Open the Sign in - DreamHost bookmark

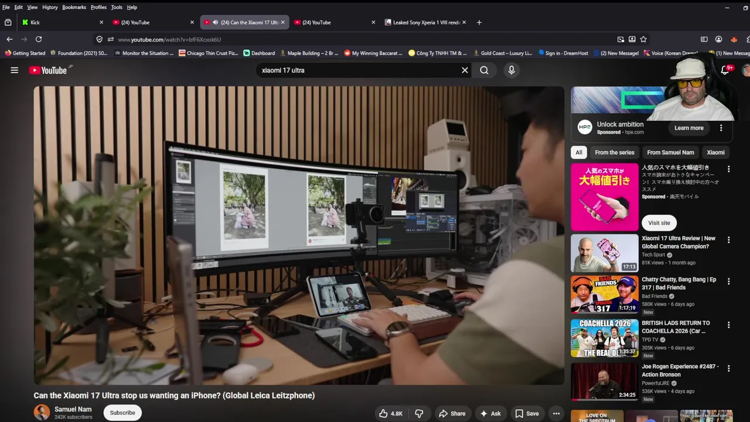click(x=562, y=53)
